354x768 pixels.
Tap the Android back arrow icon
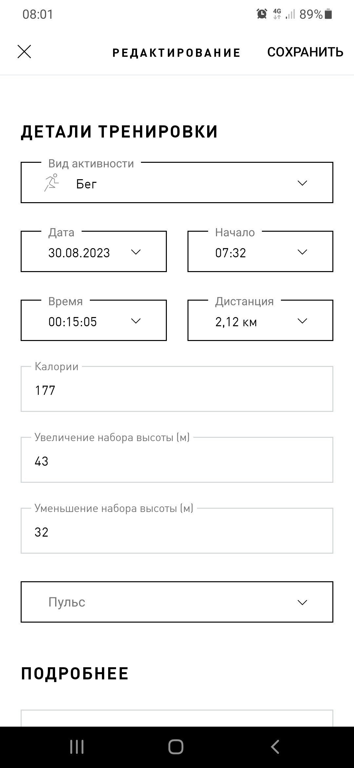(275, 747)
